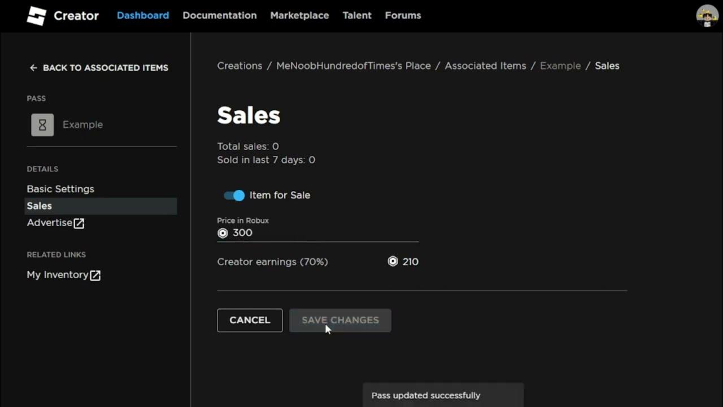Click the Creator wordmark in the header

tap(76, 16)
